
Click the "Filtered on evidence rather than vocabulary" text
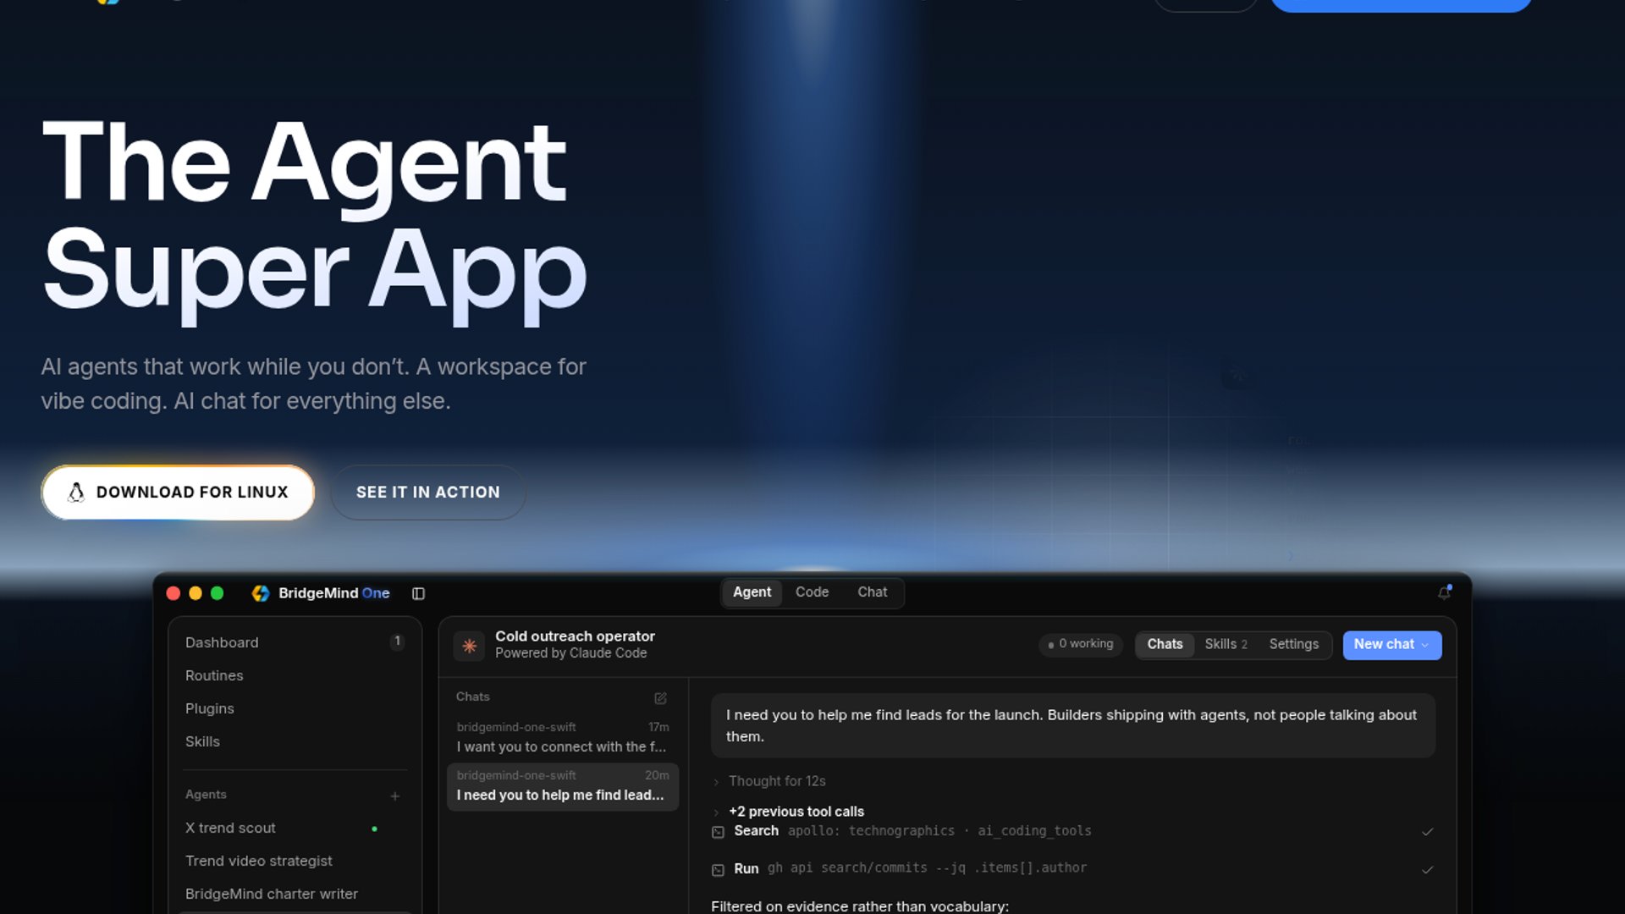[x=860, y=906]
